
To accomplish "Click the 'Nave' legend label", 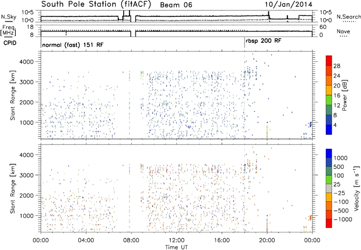I will (x=343, y=31).
